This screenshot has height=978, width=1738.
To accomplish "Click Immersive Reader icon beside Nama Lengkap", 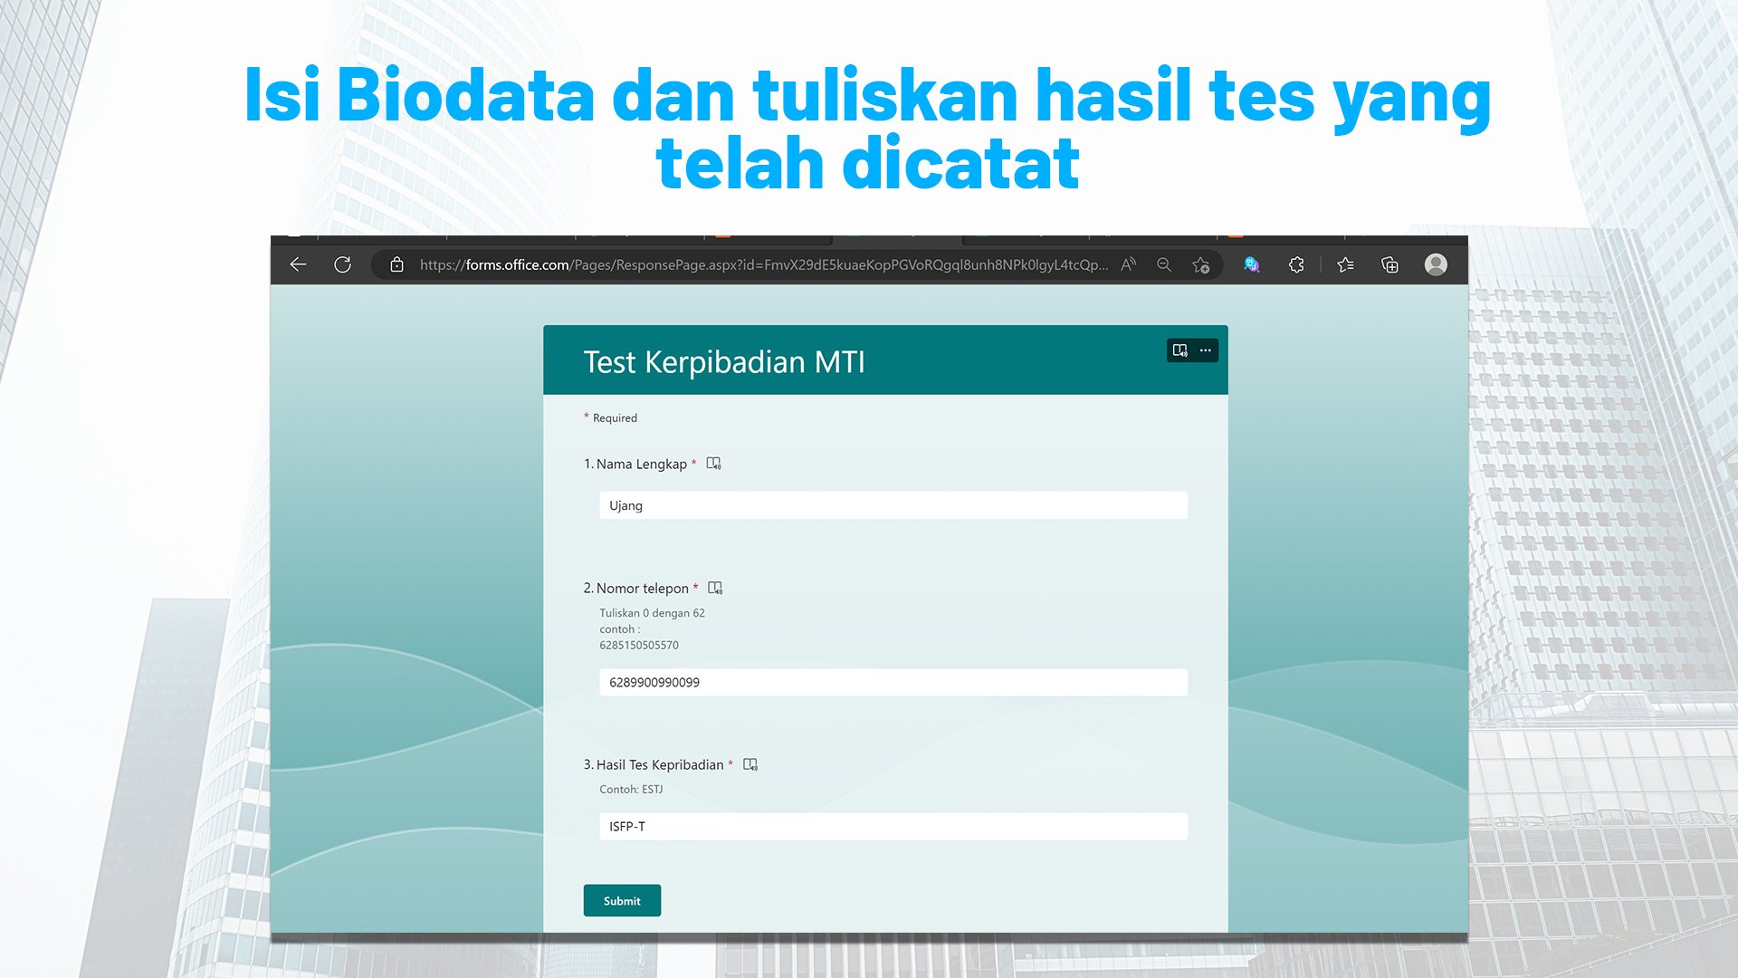I will [713, 464].
